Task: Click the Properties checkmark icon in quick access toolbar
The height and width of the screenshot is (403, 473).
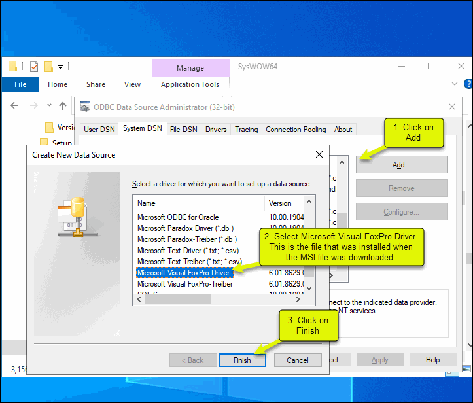Action: click(34, 67)
